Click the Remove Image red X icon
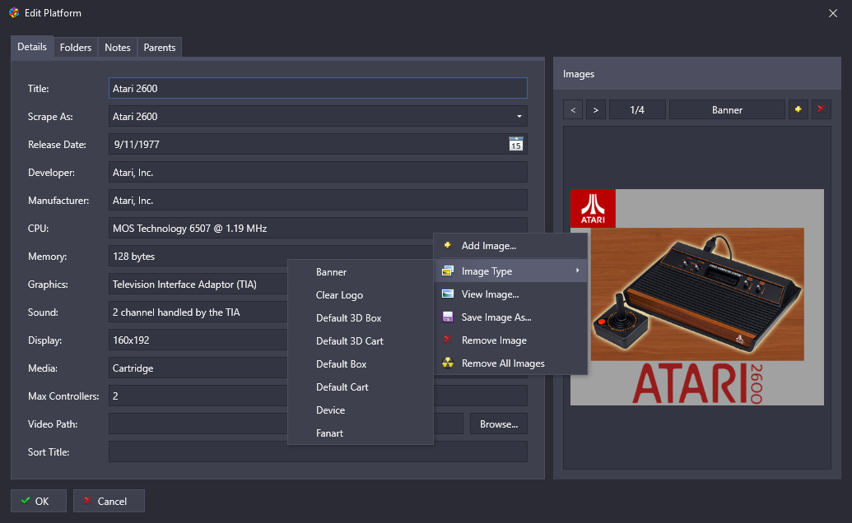852x523 pixels. 448,340
